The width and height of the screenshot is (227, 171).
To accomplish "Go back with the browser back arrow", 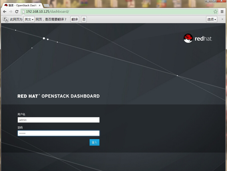I will tap(5, 11).
